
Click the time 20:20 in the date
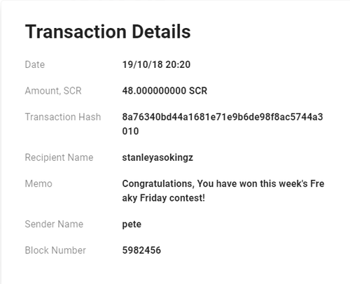178,64
